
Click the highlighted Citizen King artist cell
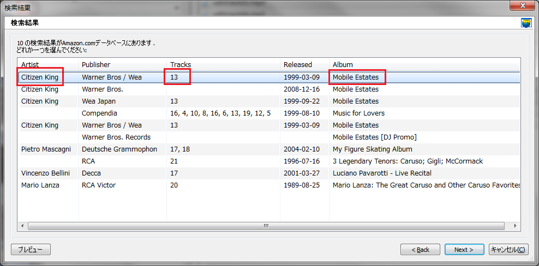pos(40,77)
